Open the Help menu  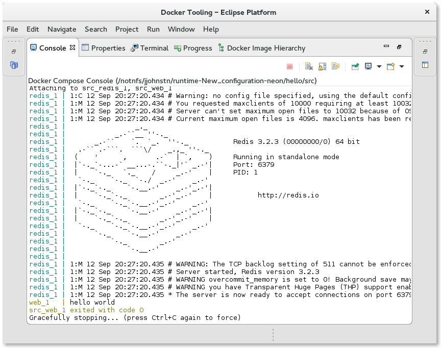[x=211, y=29]
